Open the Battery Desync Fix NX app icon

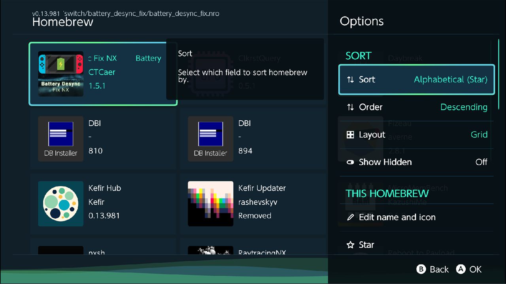(61, 74)
